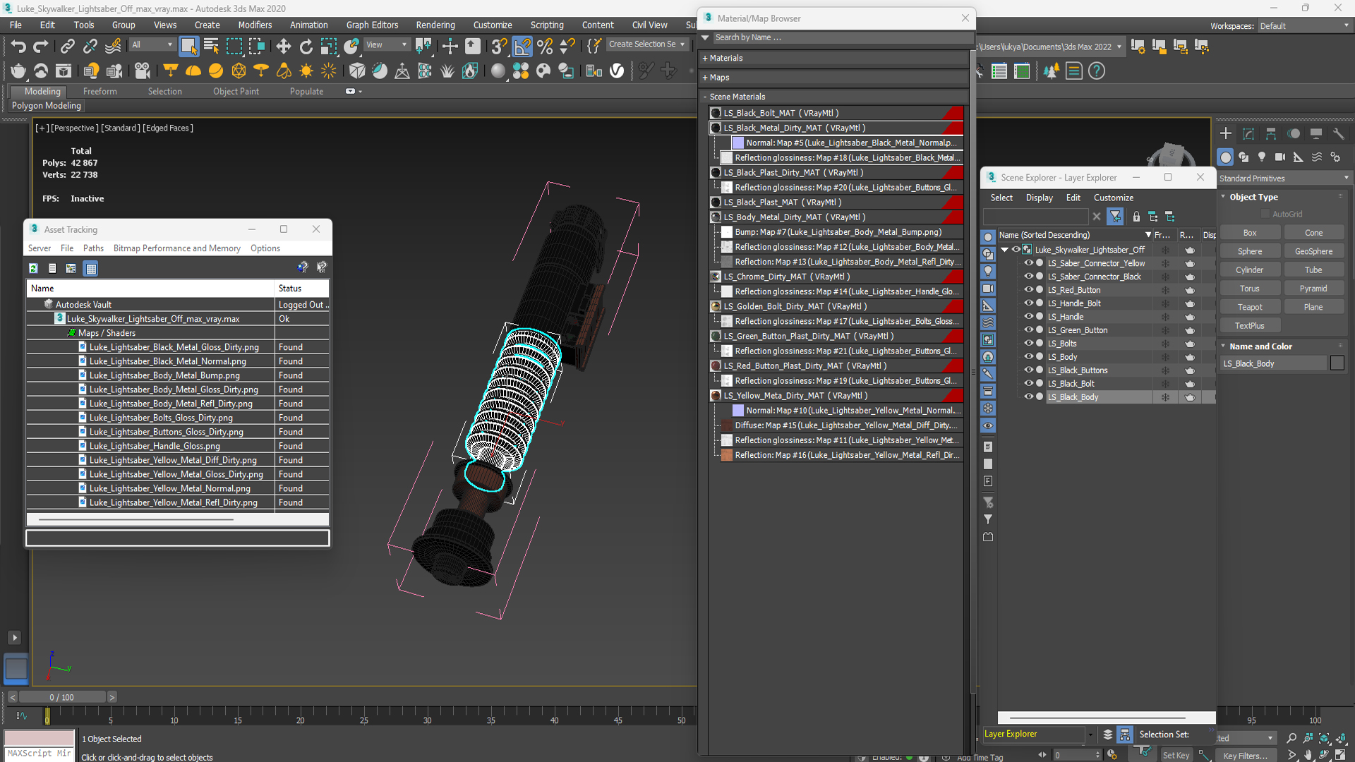
Task: Click the Cylinder button
Action: pos(1250,270)
